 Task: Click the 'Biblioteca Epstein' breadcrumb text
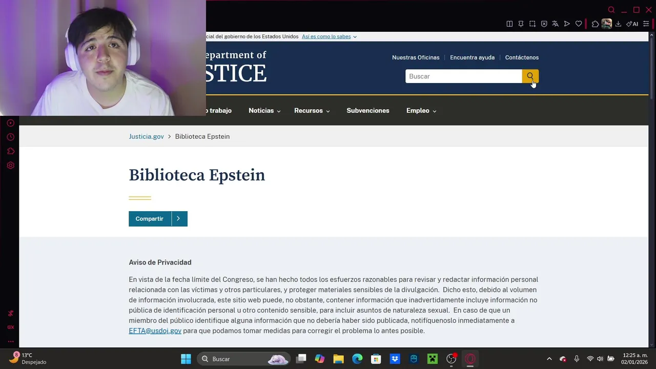coord(202,136)
